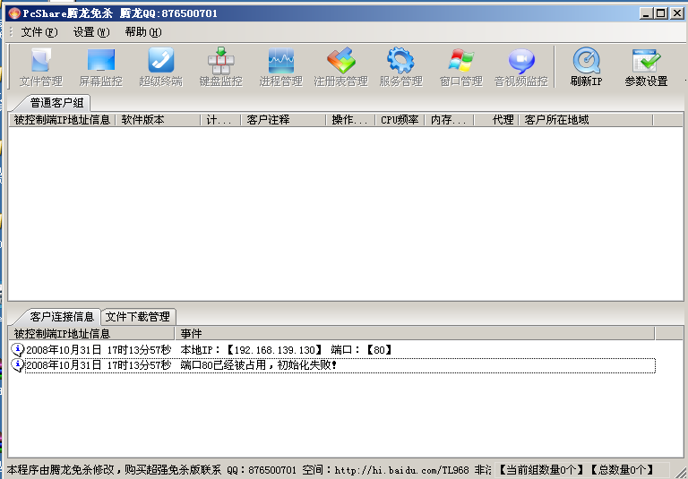
Task: Open 注册表管理 registry manager
Action: 341,67
